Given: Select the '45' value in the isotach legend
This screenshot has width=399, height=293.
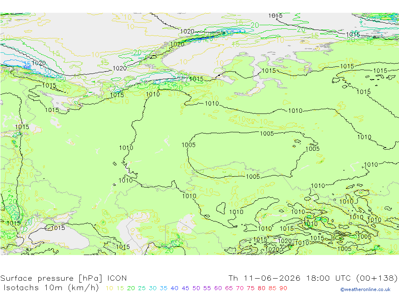Looking at the screenshot, I should 185,288.
